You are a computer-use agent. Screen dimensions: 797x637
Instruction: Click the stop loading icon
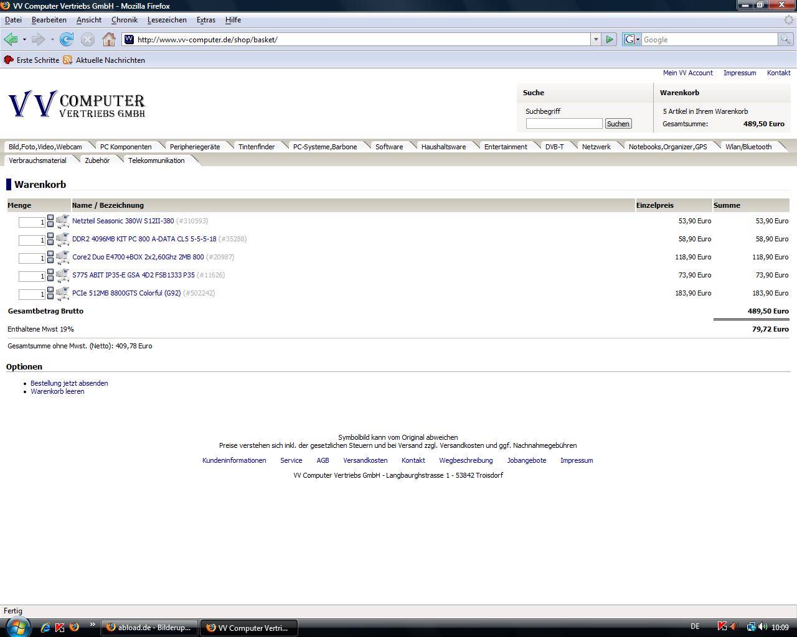88,39
